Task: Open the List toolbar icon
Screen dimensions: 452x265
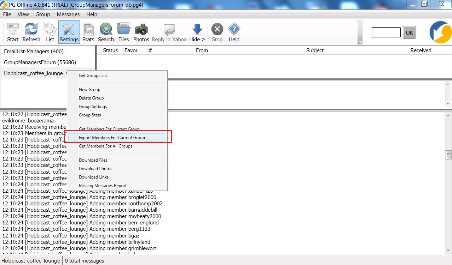Action: [x=50, y=32]
